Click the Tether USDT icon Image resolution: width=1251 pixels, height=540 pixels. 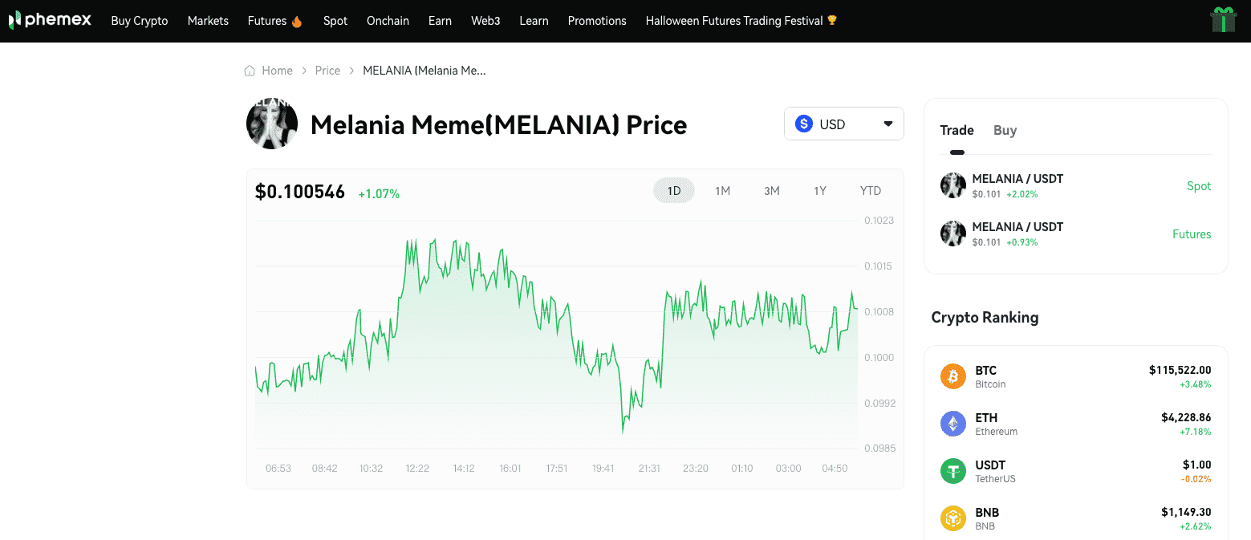pyautogui.click(x=953, y=471)
